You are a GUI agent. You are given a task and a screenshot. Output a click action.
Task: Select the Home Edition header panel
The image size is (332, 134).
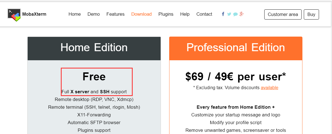pyautogui.click(x=94, y=48)
